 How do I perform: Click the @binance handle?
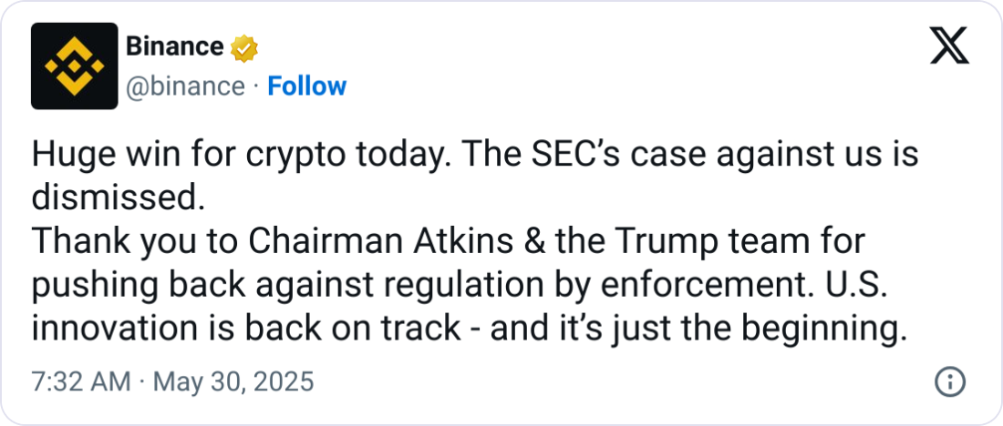[184, 86]
